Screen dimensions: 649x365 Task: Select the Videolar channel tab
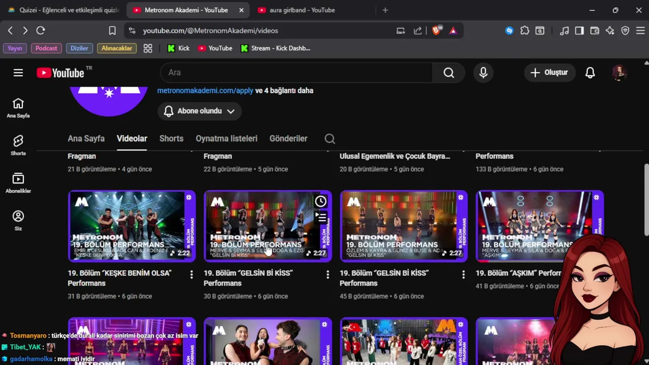132,138
